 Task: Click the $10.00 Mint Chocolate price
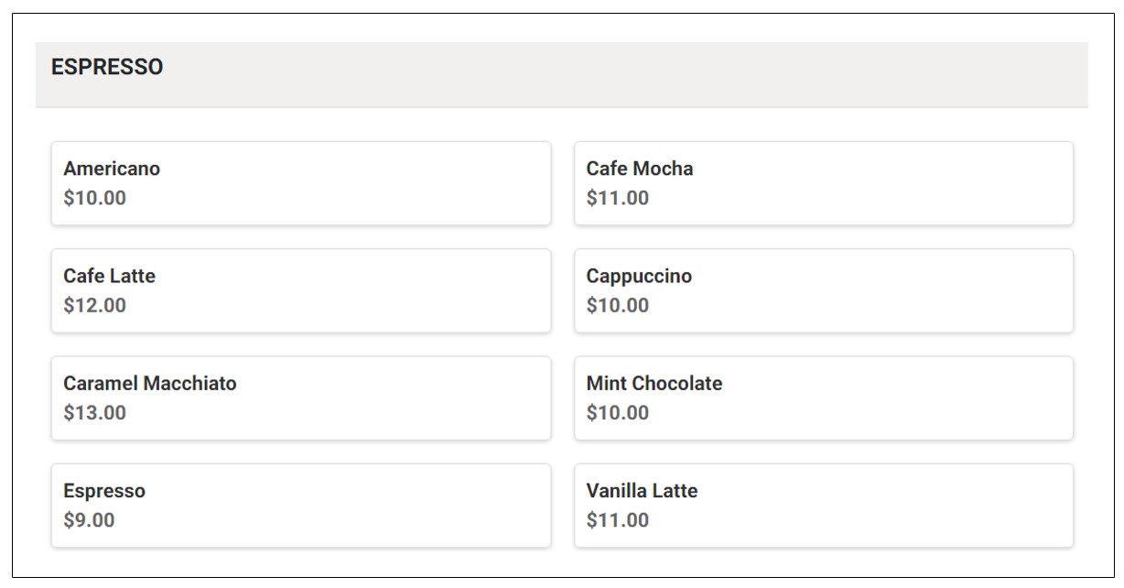(618, 413)
